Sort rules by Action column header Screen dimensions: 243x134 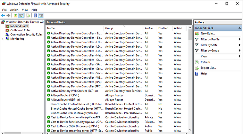point(180,28)
